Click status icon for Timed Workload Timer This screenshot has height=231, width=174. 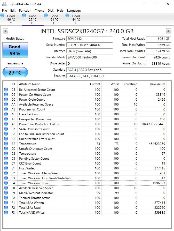tap(6, 183)
